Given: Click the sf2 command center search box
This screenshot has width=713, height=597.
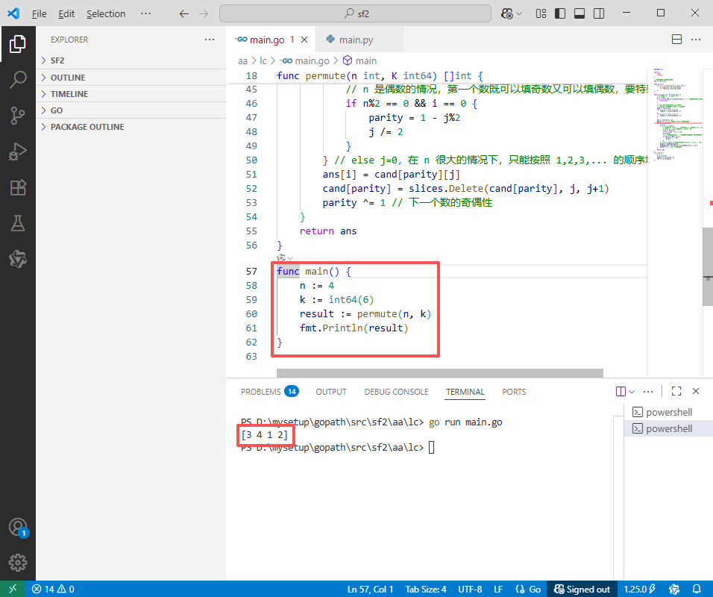Looking at the screenshot, I should point(355,13).
